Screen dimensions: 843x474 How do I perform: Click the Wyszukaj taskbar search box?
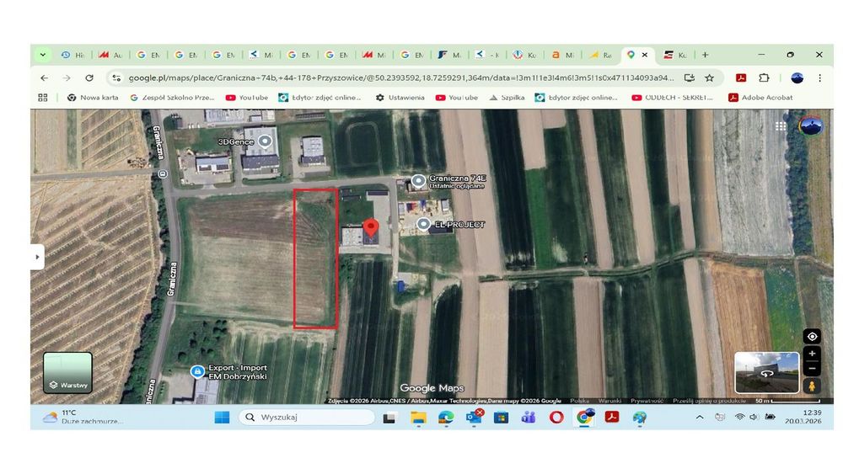[307, 417]
